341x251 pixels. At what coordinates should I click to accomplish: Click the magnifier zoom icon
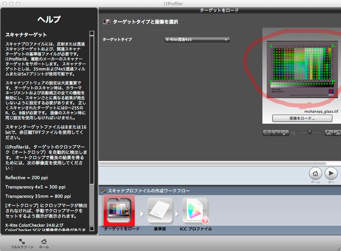293,133
